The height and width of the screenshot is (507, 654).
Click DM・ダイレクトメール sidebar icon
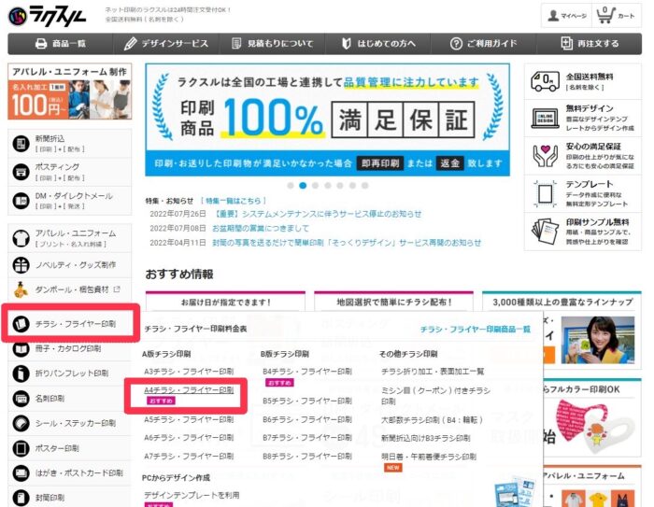pos(21,201)
